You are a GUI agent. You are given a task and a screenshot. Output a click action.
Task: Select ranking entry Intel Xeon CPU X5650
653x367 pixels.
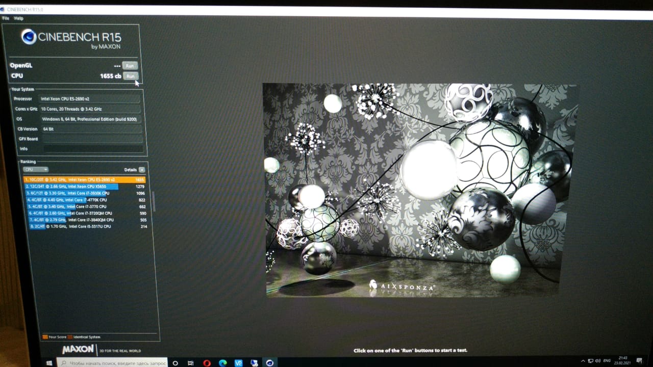pos(85,187)
